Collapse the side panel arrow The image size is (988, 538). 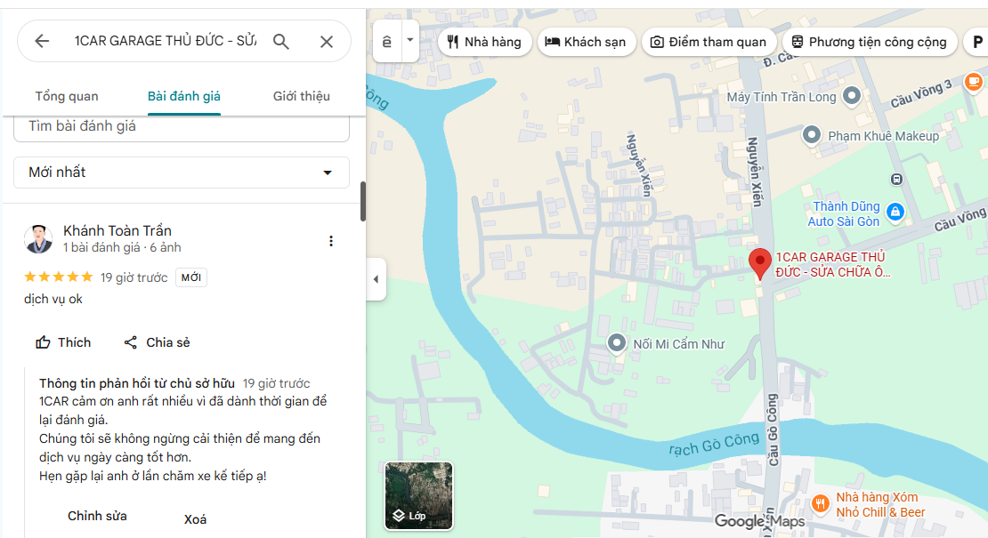click(377, 279)
